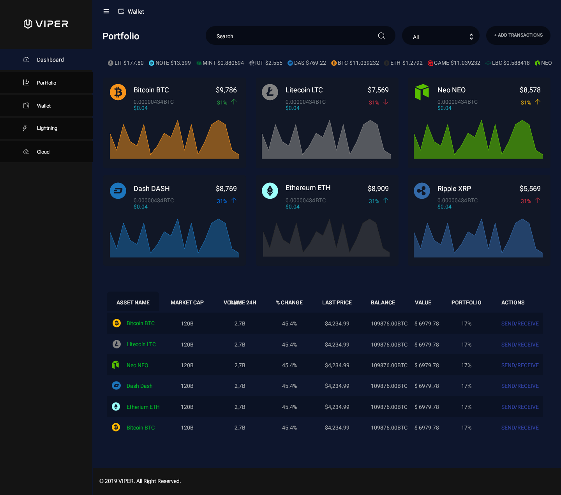
Task: Click Send/Receive for Neo NEO row
Action: point(520,365)
